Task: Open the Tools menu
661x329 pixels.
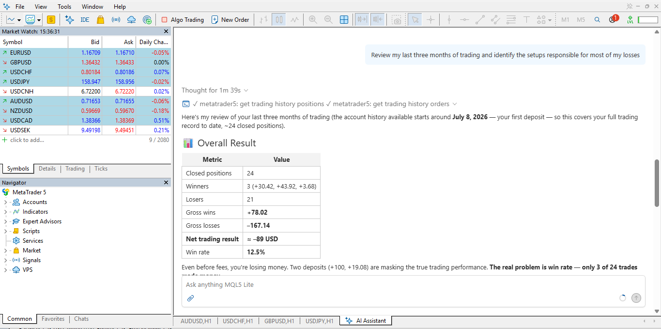Action: (x=64, y=7)
